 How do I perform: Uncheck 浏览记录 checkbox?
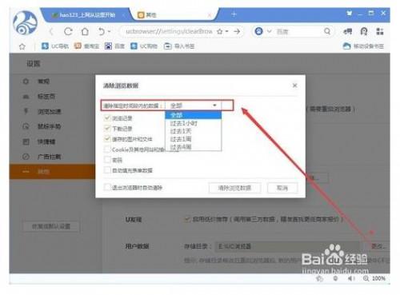coord(107,118)
